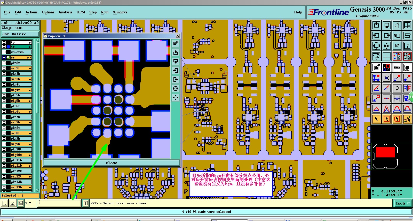
Task: Click the Step: cam label
Action: (x=20, y=28)
